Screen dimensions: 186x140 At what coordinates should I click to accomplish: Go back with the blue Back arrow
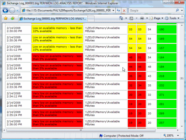[5, 10]
